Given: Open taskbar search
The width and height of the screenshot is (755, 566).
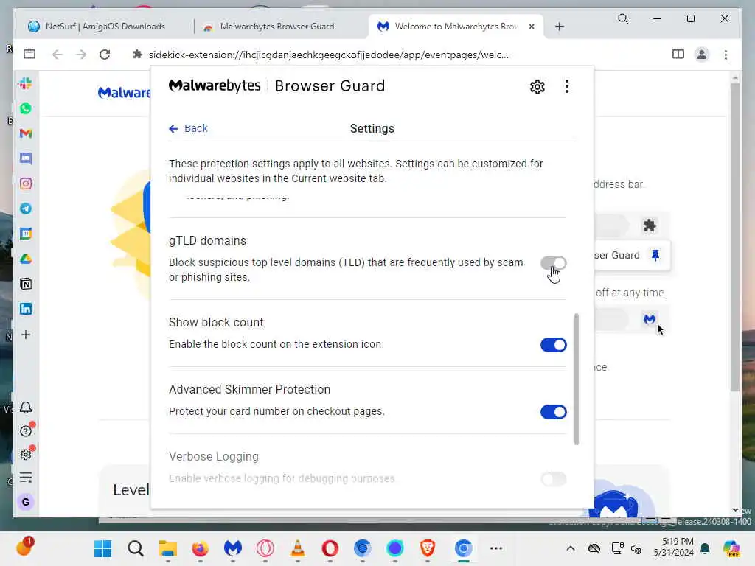Looking at the screenshot, I should point(136,548).
